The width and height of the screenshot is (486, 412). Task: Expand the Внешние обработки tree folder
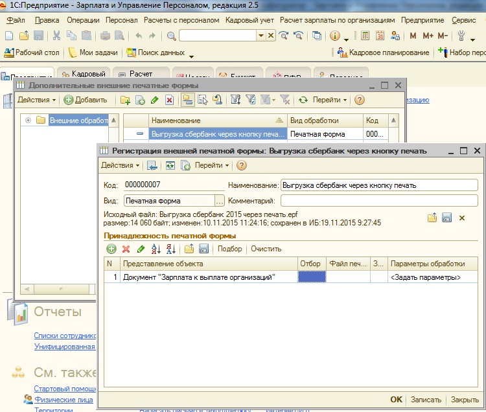[x=29, y=120]
